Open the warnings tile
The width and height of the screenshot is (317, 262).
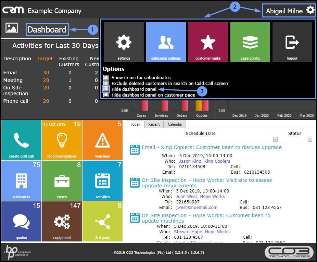pyautogui.click(x=102, y=140)
